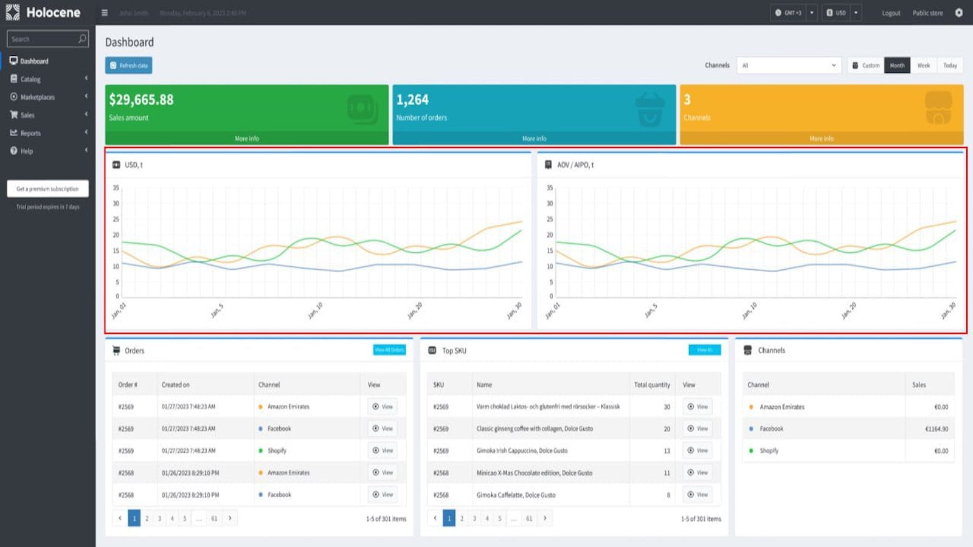The width and height of the screenshot is (973, 547).
Task: Expand the Sales sidebar submenu
Action: pyautogui.click(x=86, y=114)
